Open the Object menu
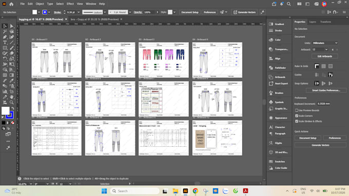The height and width of the screenshot is (196, 349). click(40, 4)
